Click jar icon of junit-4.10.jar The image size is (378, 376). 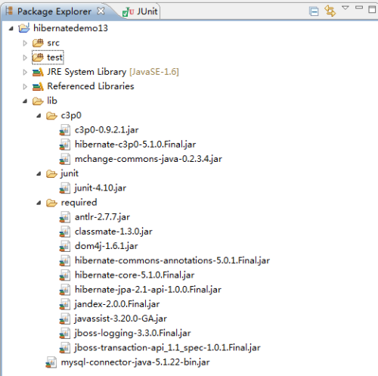tap(65, 188)
